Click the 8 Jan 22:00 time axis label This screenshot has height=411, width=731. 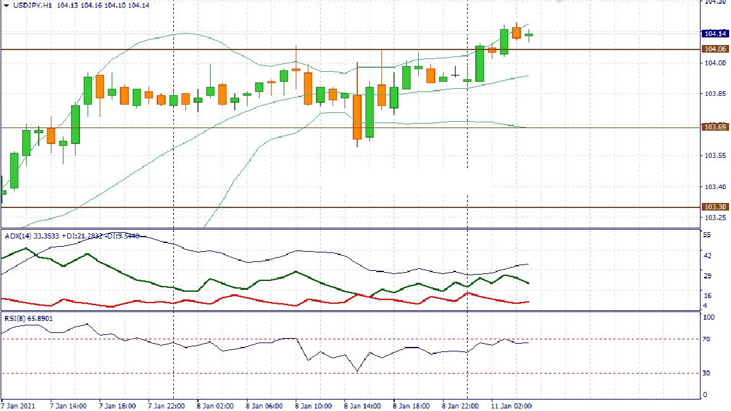tap(461, 405)
